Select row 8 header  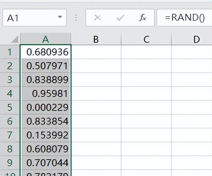coord(10,149)
